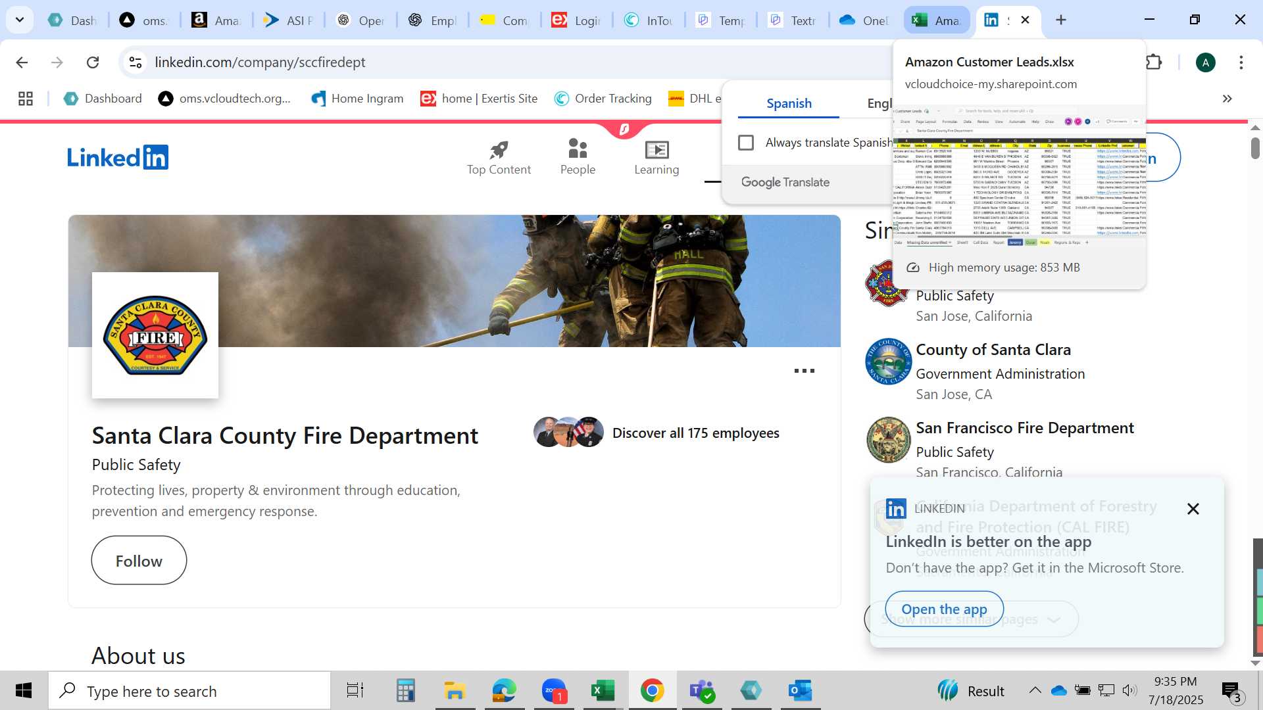This screenshot has height=710, width=1263.
Task: Open Order Tracking bookmark
Action: 603,99
